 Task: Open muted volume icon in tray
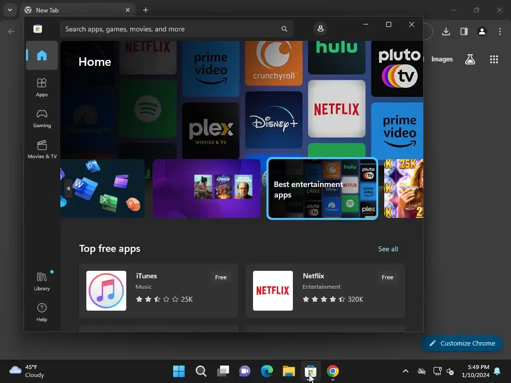pyautogui.click(x=450, y=371)
